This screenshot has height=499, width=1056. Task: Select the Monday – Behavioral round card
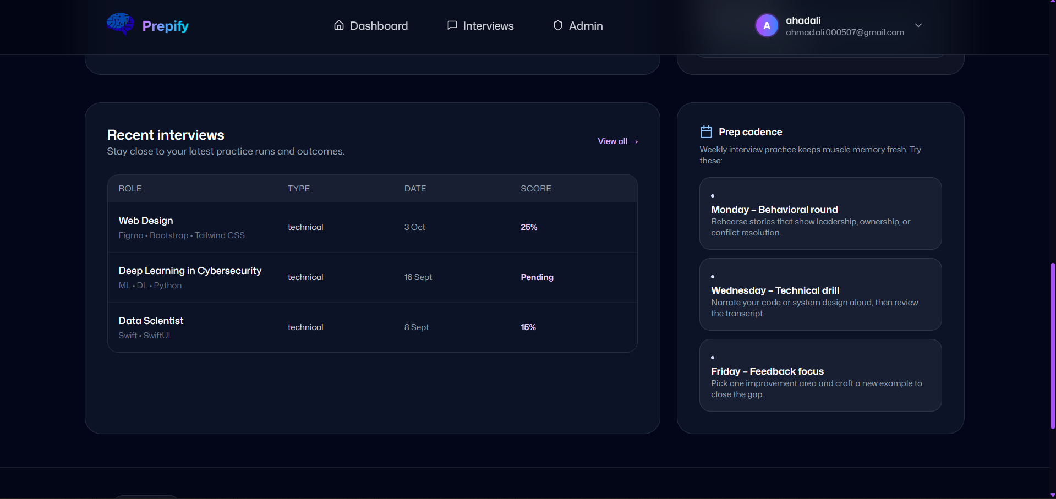[820, 213]
